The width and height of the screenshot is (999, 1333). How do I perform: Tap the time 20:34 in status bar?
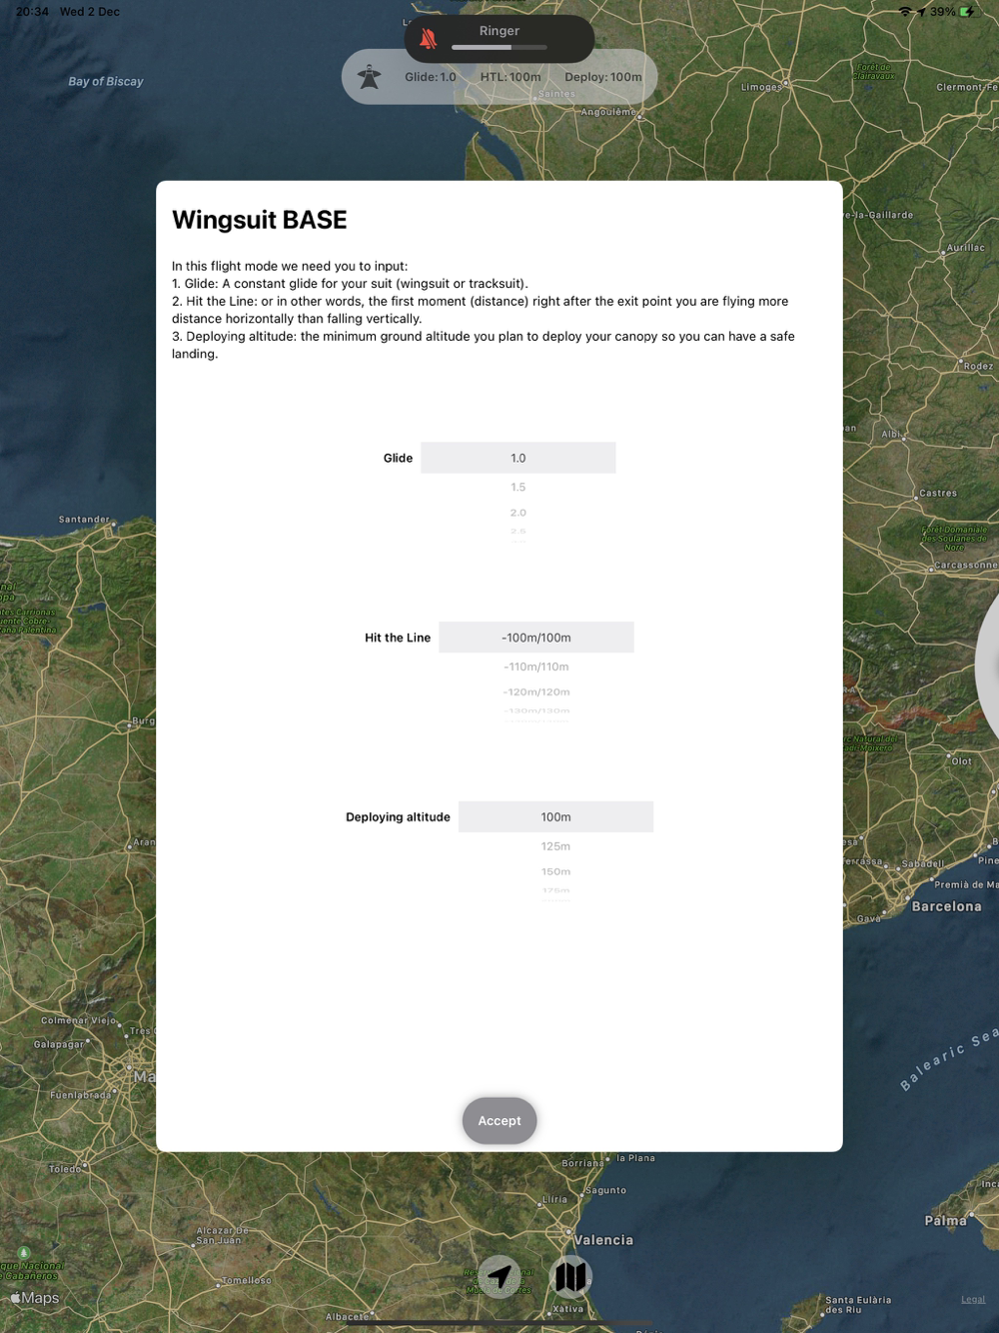(x=32, y=12)
